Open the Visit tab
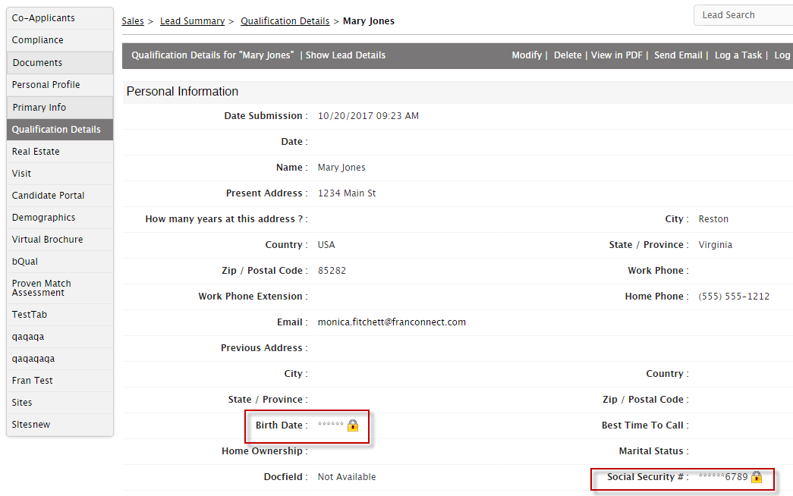This screenshot has width=793, height=496. point(60,174)
